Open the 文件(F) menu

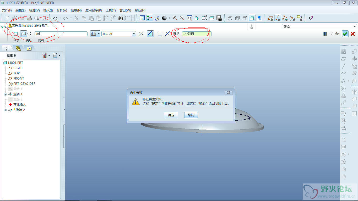pyautogui.click(x=7, y=10)
